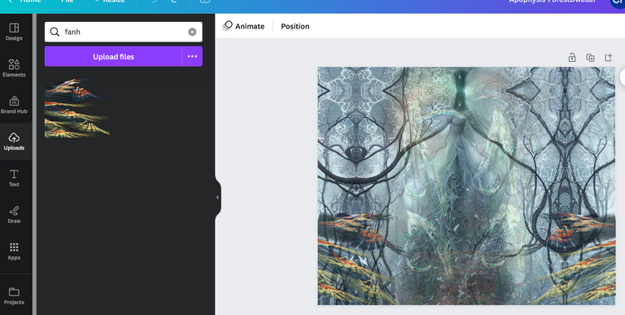Click the magnifier search icon

(55, 32)
